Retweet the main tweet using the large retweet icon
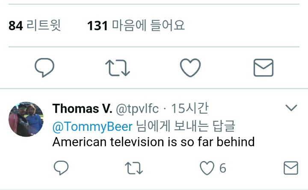Screen dimensions: 308x190 point(118,67)
